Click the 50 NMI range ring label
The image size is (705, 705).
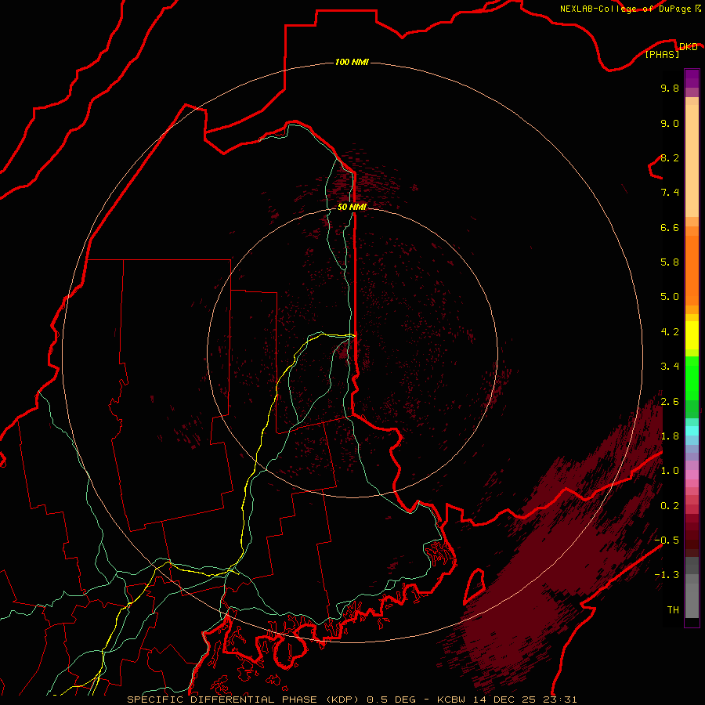(352, 207)
